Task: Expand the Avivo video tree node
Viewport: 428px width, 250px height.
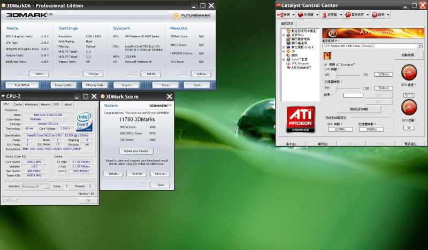Action: click(284, 59)
